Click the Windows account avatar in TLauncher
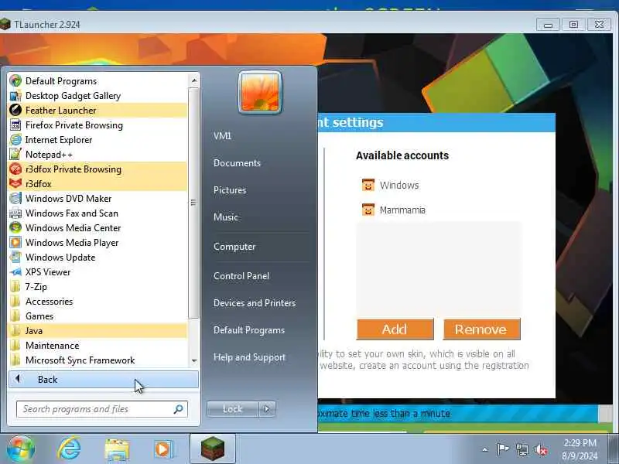This screenshot has height=464, width=619. (x=368, y=185)
